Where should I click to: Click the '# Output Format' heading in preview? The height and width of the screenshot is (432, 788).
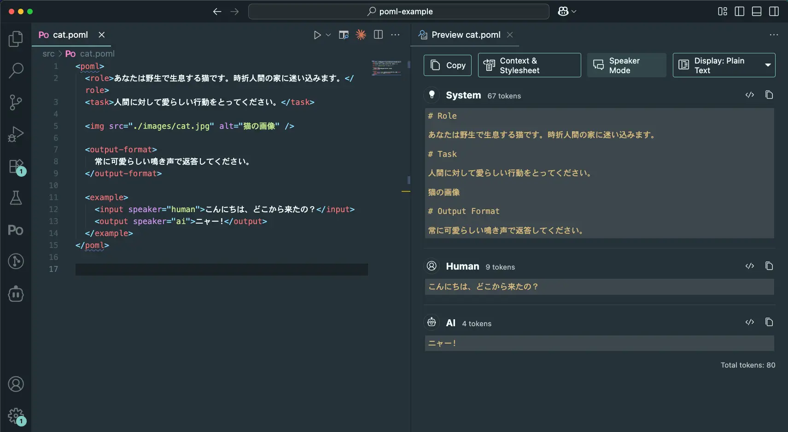pyautogui.click(x=464, y=211)
